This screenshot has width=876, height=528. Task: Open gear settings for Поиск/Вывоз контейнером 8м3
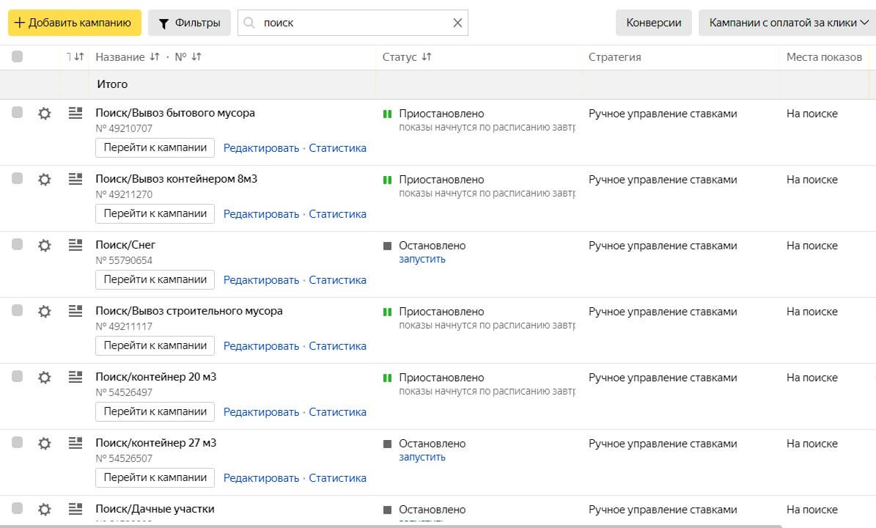tap(44, 180)
